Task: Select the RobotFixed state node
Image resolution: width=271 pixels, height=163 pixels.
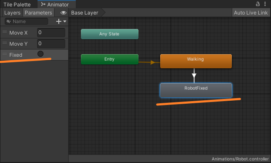Action: pos(196,90)
